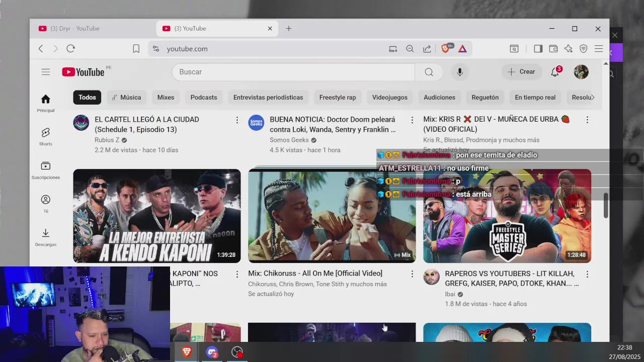The height and width of the screenshot is (362, 644).
Task: Go back with the browser back arrow
Action: [41, 49]
